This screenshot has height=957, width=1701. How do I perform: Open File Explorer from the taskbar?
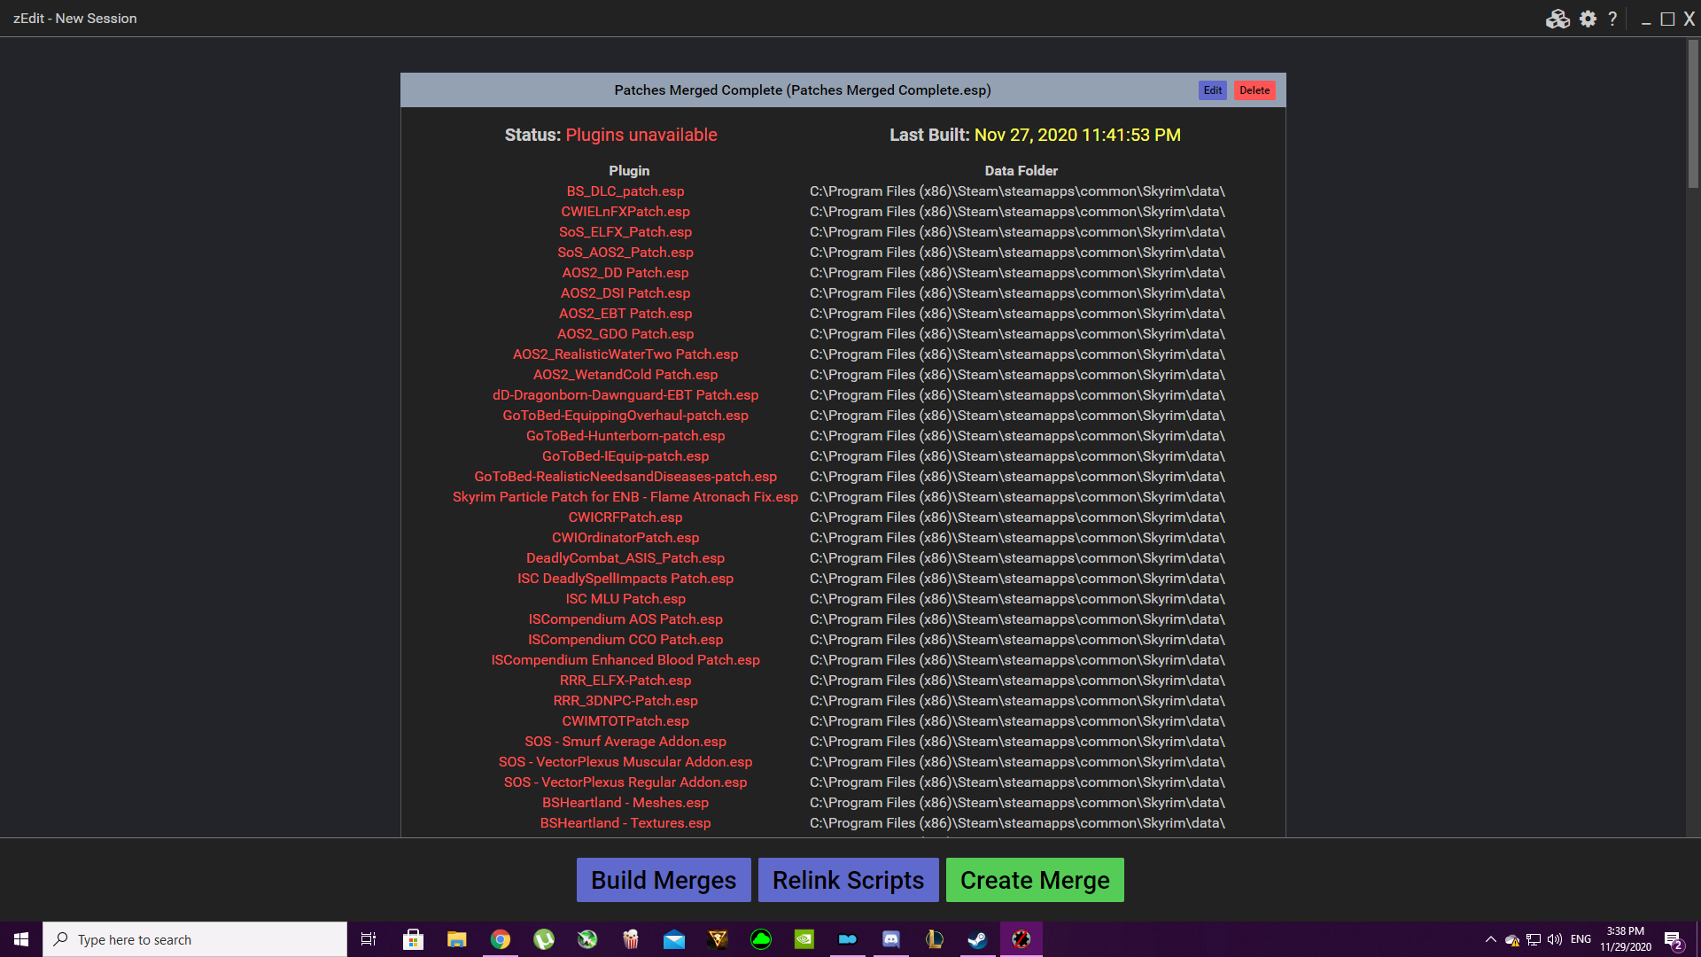456,939
